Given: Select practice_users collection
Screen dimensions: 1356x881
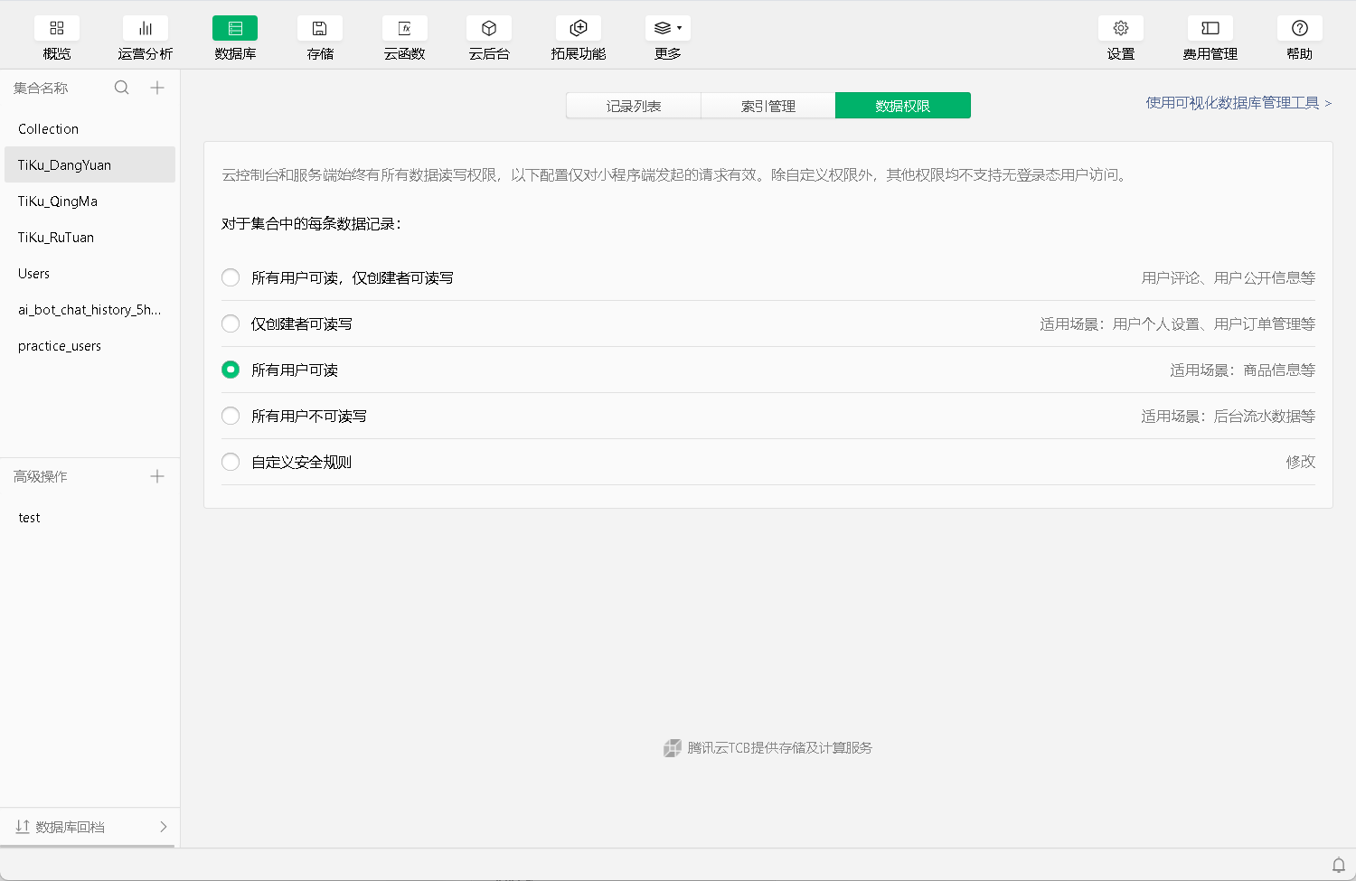Looking at the screenshot, I should tap(88, 345).
